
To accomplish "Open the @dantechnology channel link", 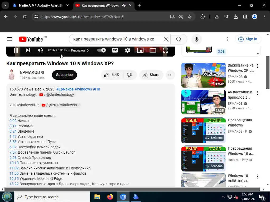I will [57, 94].
